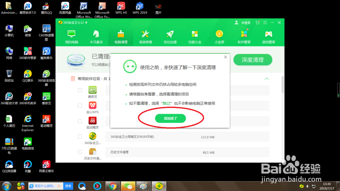Open Internet Explorer desktop icon

28,123
